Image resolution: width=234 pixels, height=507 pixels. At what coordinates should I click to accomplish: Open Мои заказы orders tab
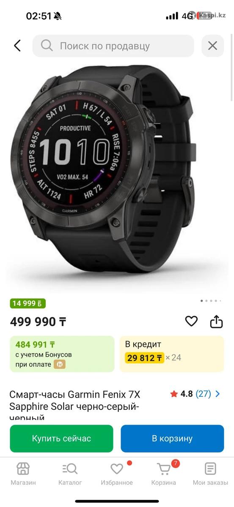pyautogui.click(x=210, y=474)
